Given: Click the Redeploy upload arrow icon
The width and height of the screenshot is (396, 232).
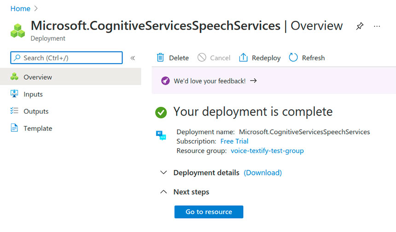Looking at the screenshot, I should (x=243, y=58).
